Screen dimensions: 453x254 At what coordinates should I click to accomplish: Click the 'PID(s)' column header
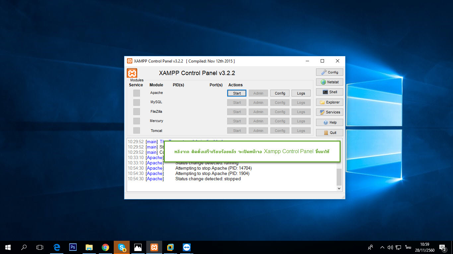pos(178,85)
